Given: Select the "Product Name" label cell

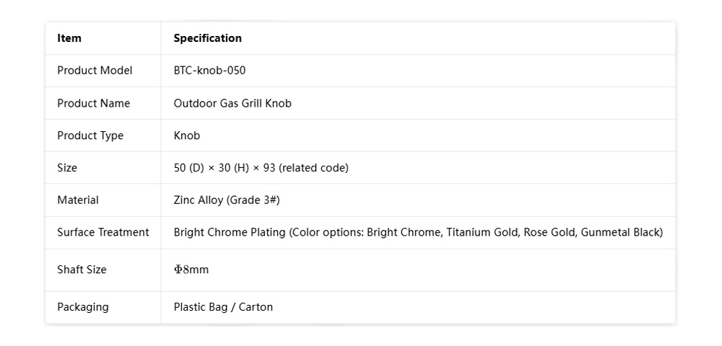Looking at the screenshot, I should click(94, 103).
